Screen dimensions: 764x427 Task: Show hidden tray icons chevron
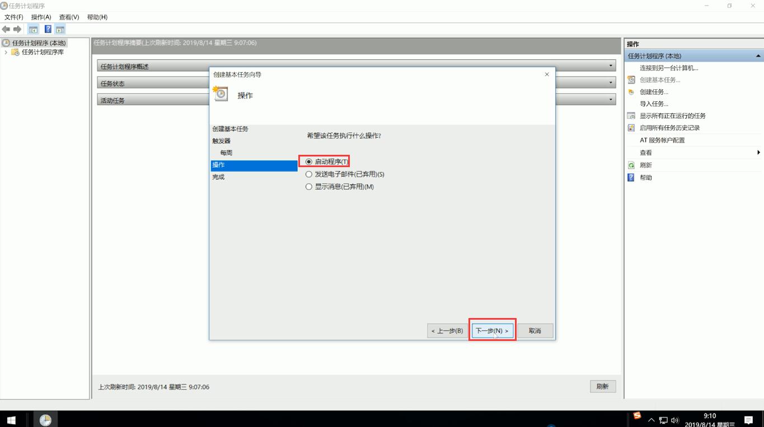point(651,420)
